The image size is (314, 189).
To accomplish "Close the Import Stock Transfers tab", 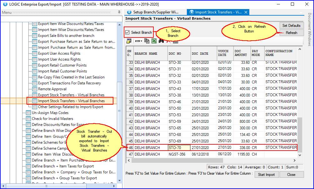I will tap(246, 12).
